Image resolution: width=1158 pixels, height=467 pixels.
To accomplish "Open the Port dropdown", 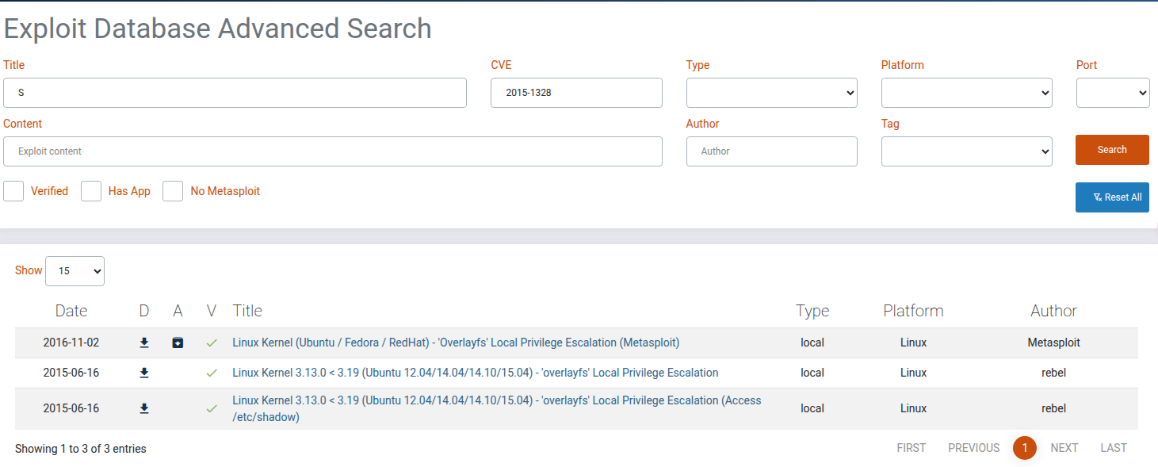I will tap(1112, 93).
